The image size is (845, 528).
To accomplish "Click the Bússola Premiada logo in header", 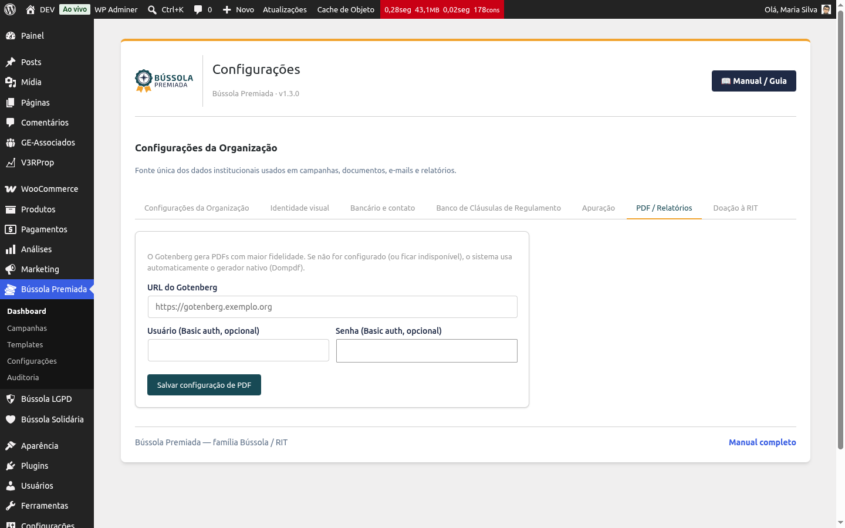I will coord(164,81).
